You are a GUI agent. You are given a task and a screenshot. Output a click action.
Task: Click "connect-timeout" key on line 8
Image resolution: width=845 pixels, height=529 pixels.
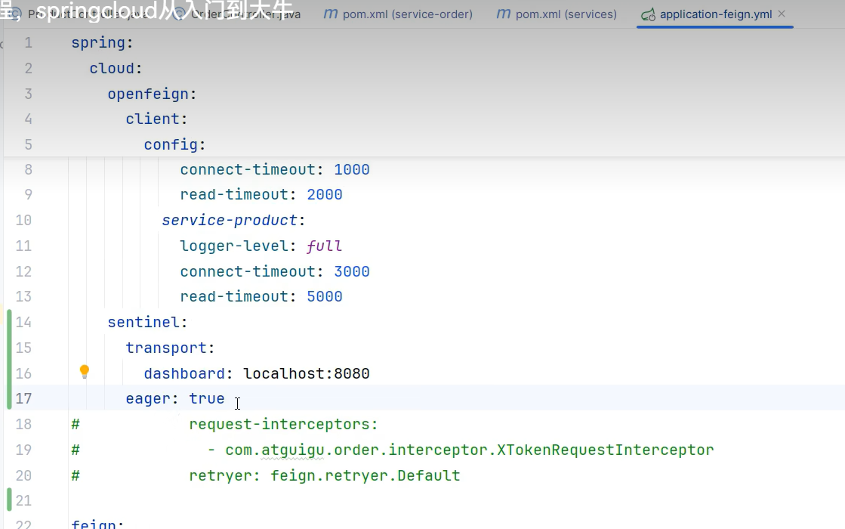click(x=248, y=169)
